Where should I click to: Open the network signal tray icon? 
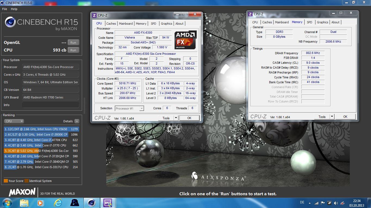click(x=316, y=203)
